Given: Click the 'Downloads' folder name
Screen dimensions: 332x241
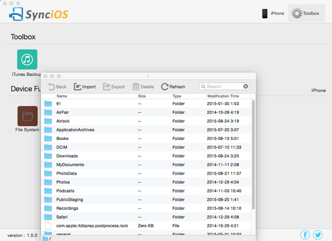Looking at the screenshot, I should pos(67,156).
